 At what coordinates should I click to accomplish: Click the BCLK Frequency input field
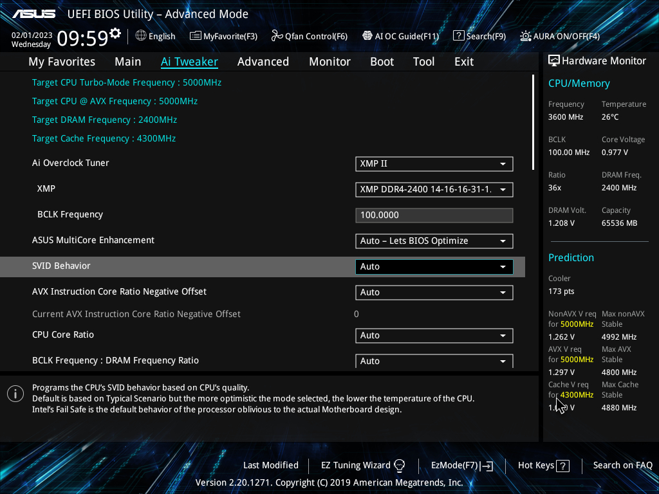point(434,215)
